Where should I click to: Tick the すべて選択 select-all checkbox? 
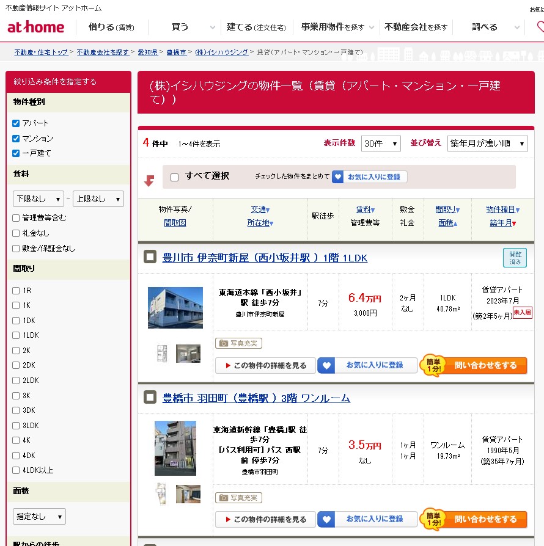[174, 177]
